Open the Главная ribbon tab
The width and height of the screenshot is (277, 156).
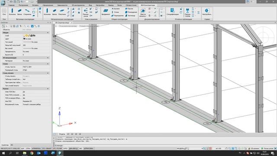click(11, 5)
